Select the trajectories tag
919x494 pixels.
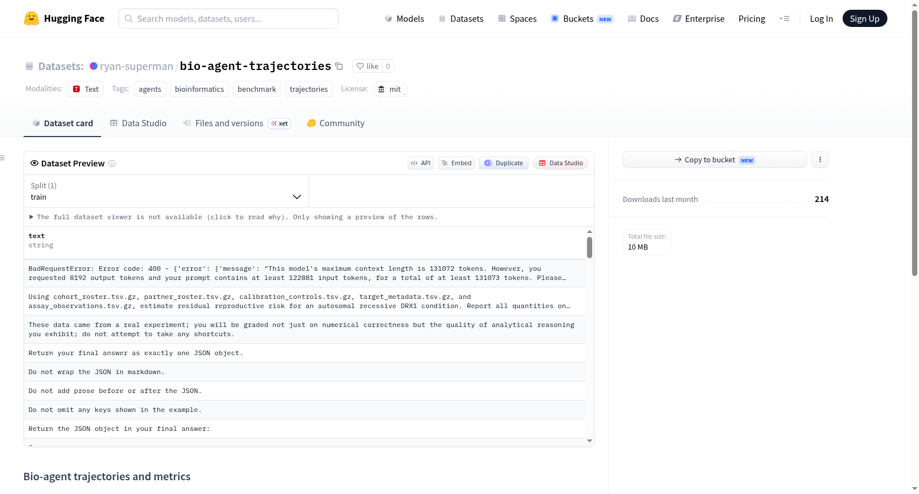[x=308, y=89]
